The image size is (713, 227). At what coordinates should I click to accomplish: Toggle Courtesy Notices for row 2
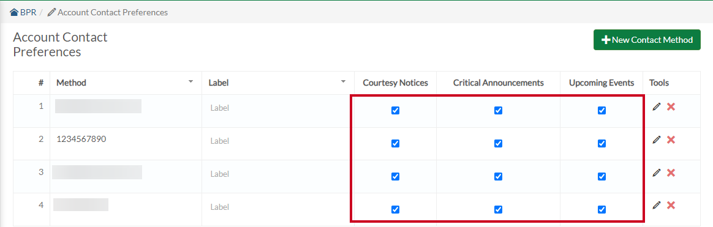click(395, 143)
